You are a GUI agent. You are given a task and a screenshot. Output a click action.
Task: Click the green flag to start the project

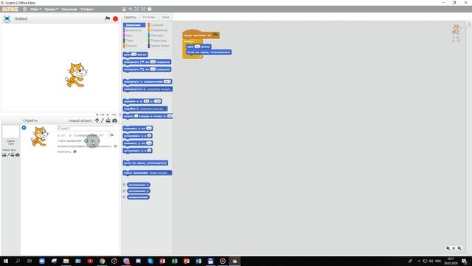tap(107, 18)
